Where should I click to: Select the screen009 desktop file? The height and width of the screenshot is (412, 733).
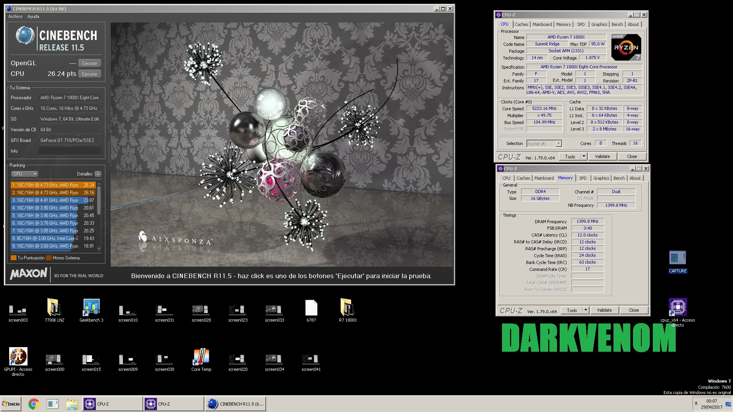128,362
